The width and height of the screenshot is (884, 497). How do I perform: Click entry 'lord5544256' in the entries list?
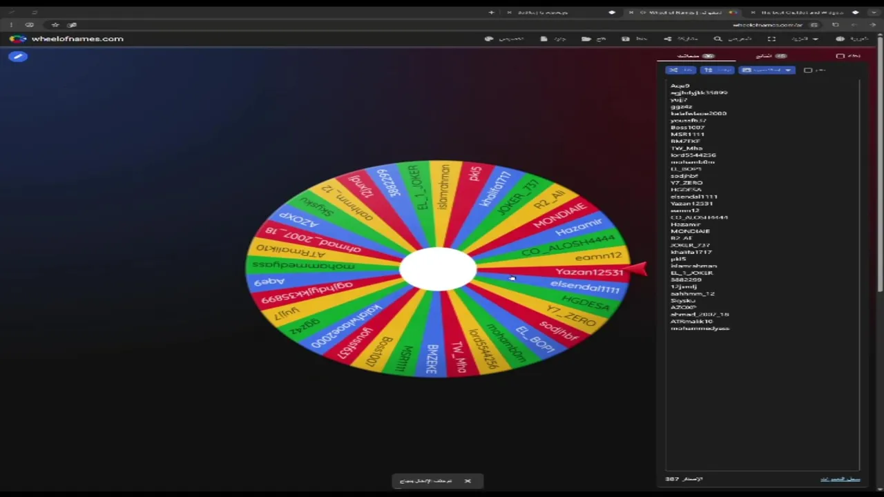click(693, 155)
